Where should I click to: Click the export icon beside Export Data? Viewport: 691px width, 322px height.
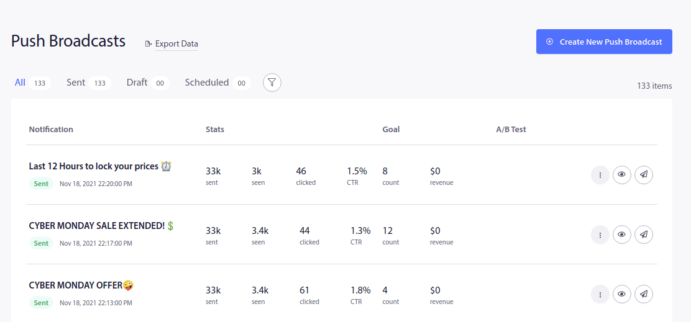[x=149, y=43]
